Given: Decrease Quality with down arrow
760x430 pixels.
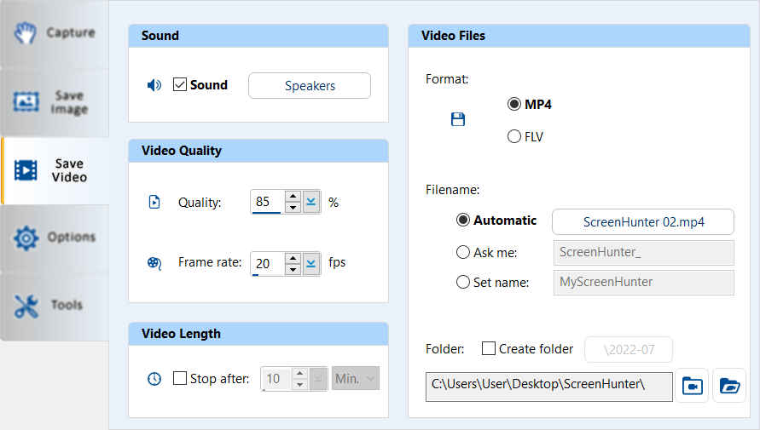Looking at the screenshot, I should click(293, 208).
